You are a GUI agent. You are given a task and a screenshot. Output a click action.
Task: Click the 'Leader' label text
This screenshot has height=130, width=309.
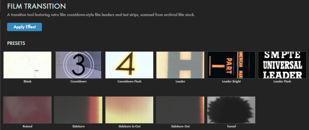180,82
